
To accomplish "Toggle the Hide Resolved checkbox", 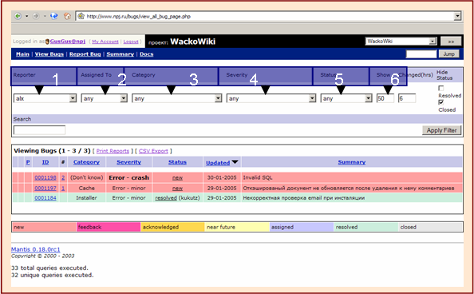I will click(x=441, y=89).
